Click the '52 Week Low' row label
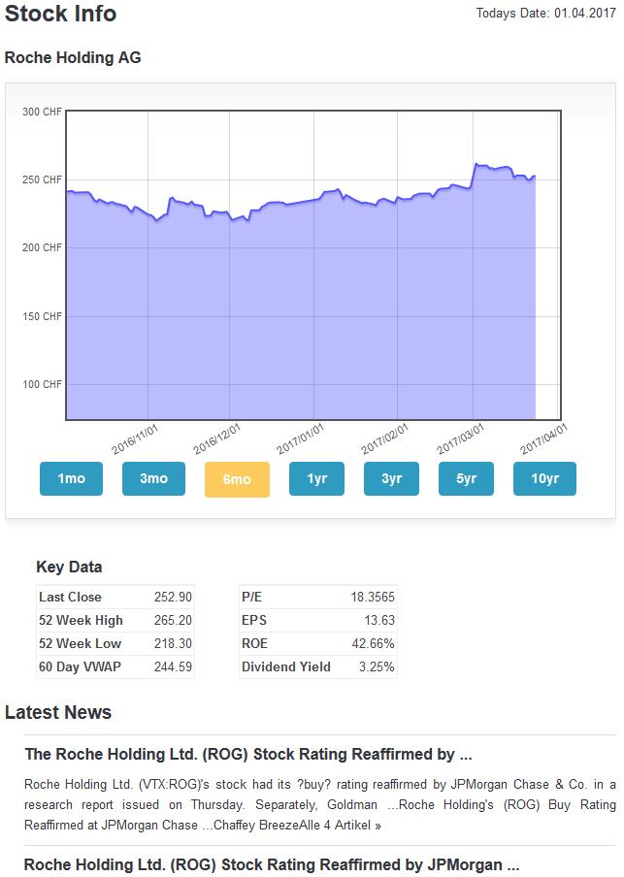The height and width of the screenshot is (877, 624). pos(80,643)
